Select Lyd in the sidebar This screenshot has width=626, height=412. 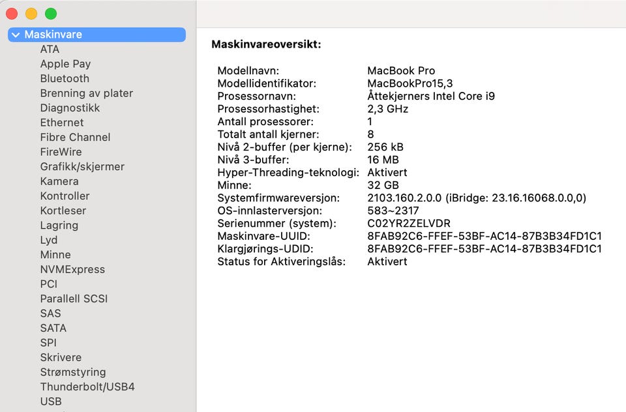(x=49, y=241)
